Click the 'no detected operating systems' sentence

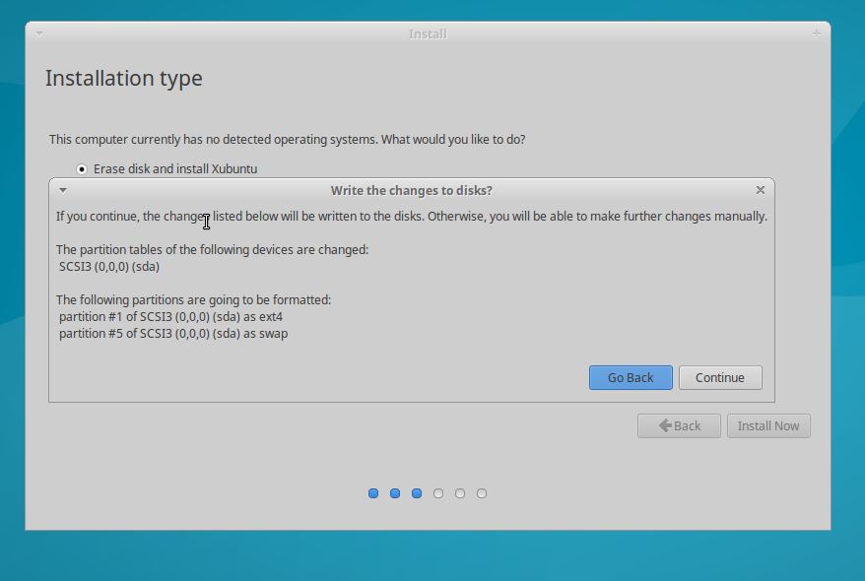click(x=287, y=140)
